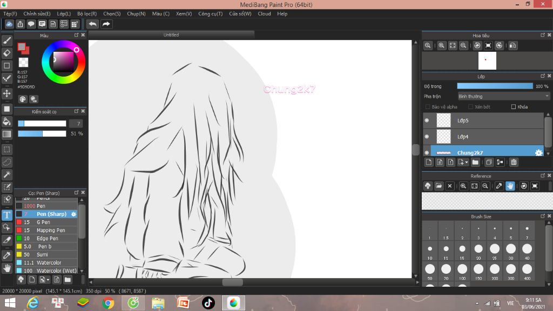553x311 pixels.
Task: Switch to the Untitled canvas tab
Action: [x=171, y=35]
